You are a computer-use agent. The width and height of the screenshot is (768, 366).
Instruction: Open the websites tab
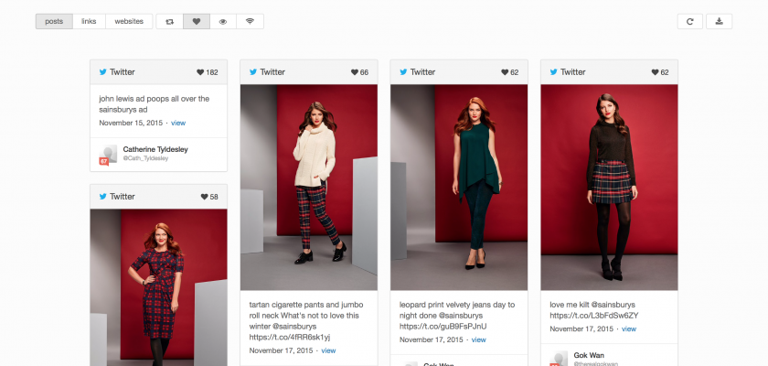129,21
